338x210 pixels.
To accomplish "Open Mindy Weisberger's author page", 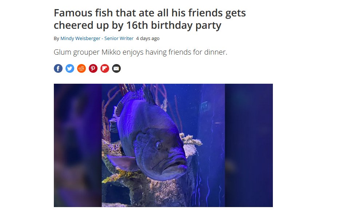I will pyautogui.click(x=80, y=38).
